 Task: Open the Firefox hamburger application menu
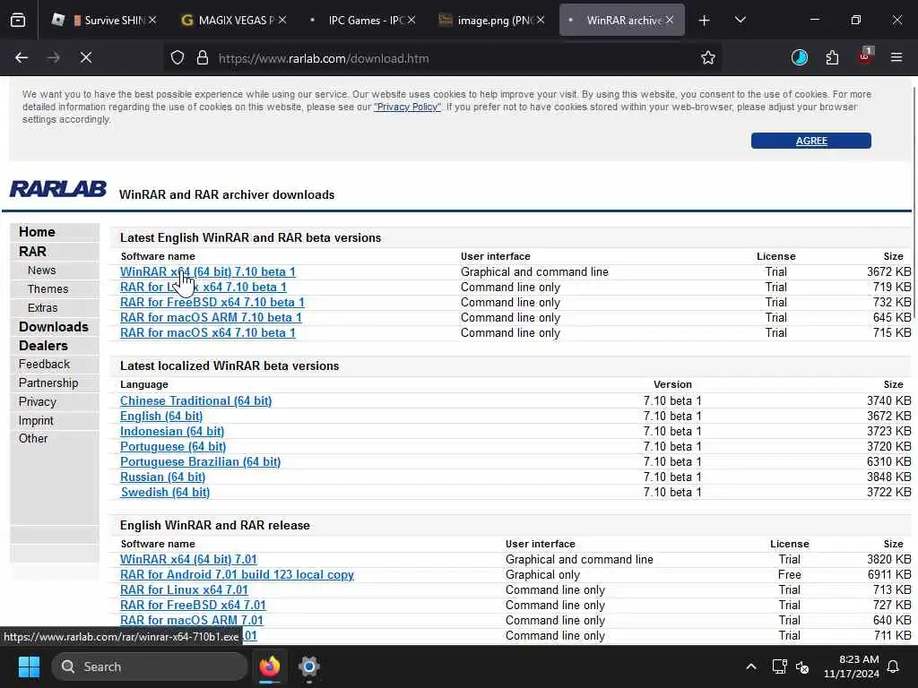tap(896, 57)
